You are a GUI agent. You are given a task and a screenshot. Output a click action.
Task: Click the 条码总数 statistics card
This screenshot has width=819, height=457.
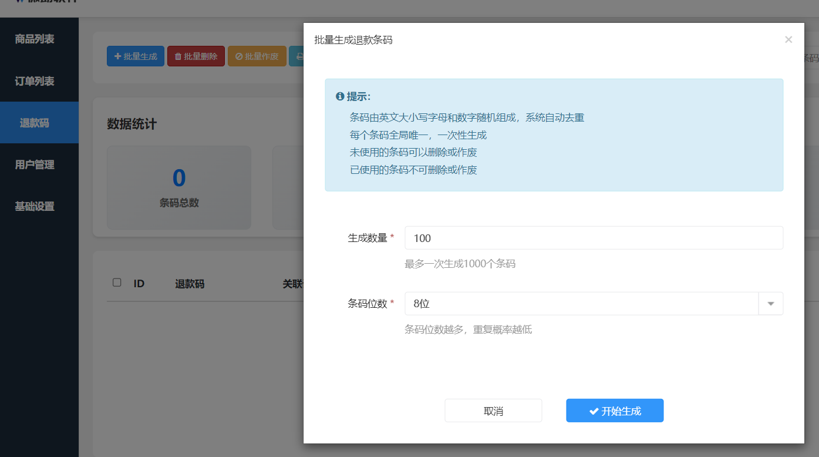[179, 187]
